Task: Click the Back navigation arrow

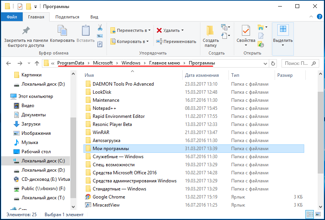Action: click(x=8, y=63)
